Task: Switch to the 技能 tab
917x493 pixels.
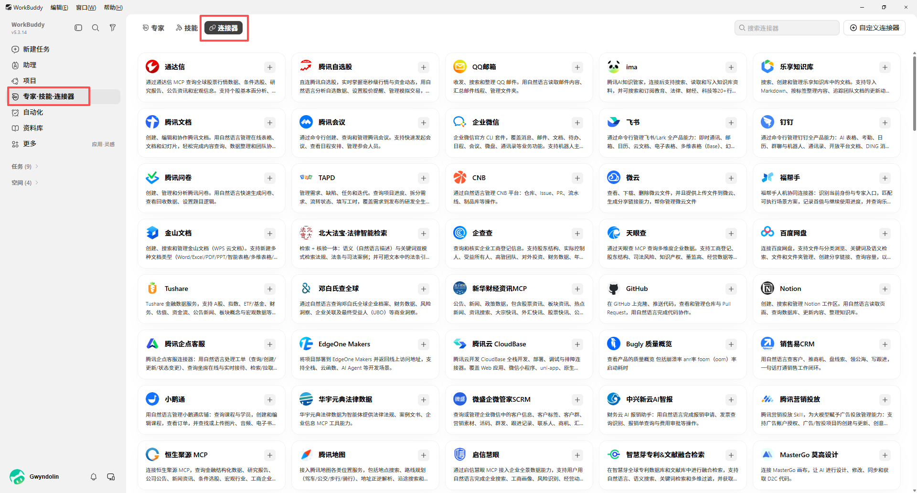Action: coord(187,28)
